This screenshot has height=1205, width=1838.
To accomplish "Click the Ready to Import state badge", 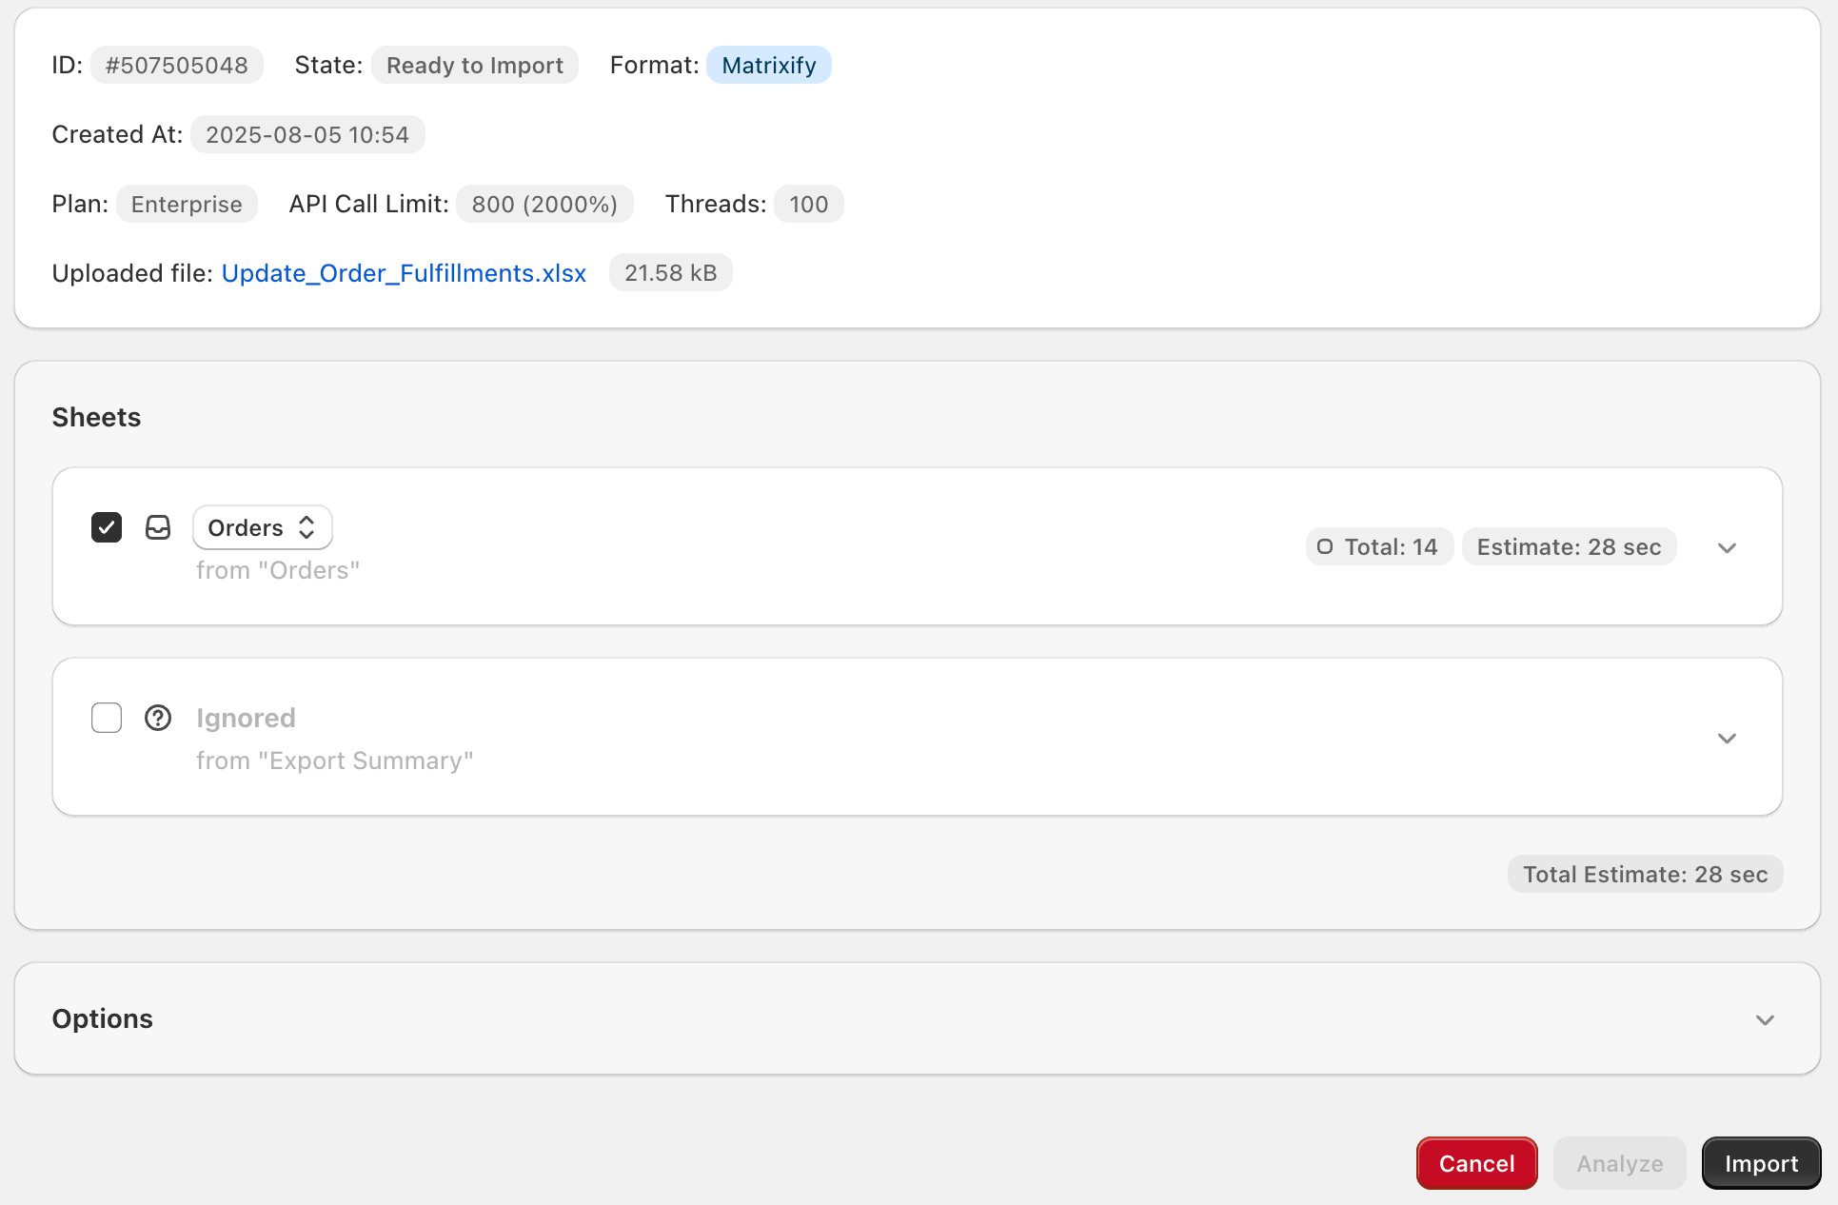I will click(x=474, y=65).
